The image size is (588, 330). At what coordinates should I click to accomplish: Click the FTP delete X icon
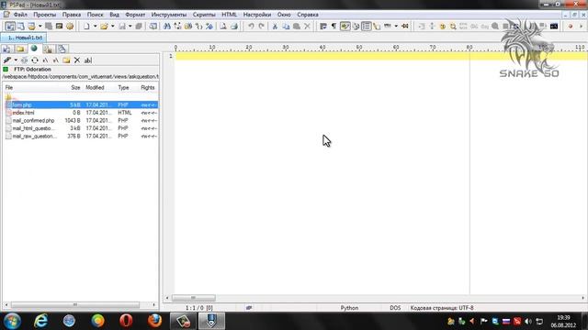point(77,60)
